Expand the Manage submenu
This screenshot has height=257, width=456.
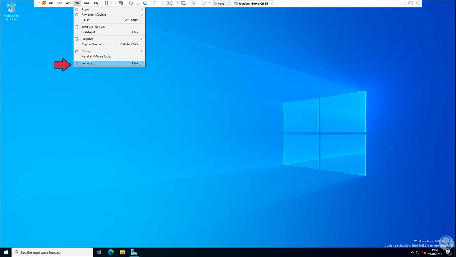[x=109, y=51]
